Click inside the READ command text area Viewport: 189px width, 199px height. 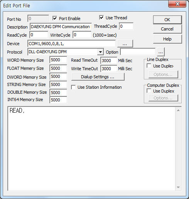click(91, 148)
